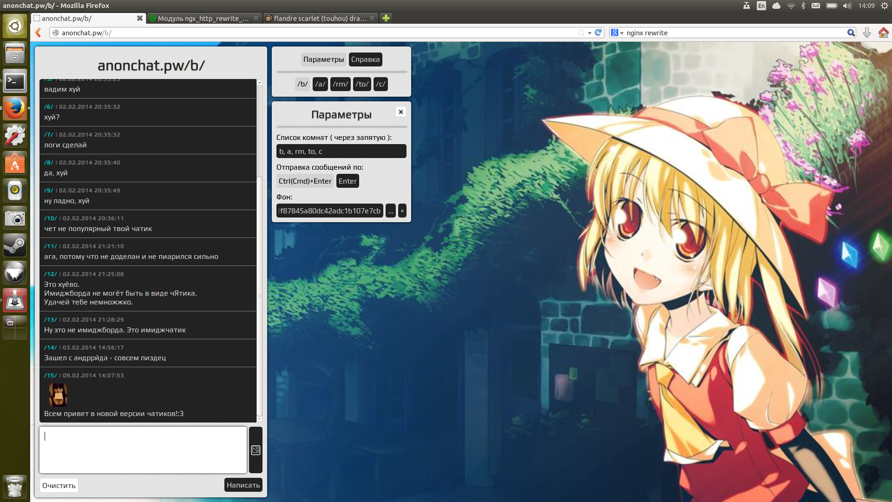The height and width of the screenshot is (502, 892).
Task: Select Enter send mode
Action: 348,181
